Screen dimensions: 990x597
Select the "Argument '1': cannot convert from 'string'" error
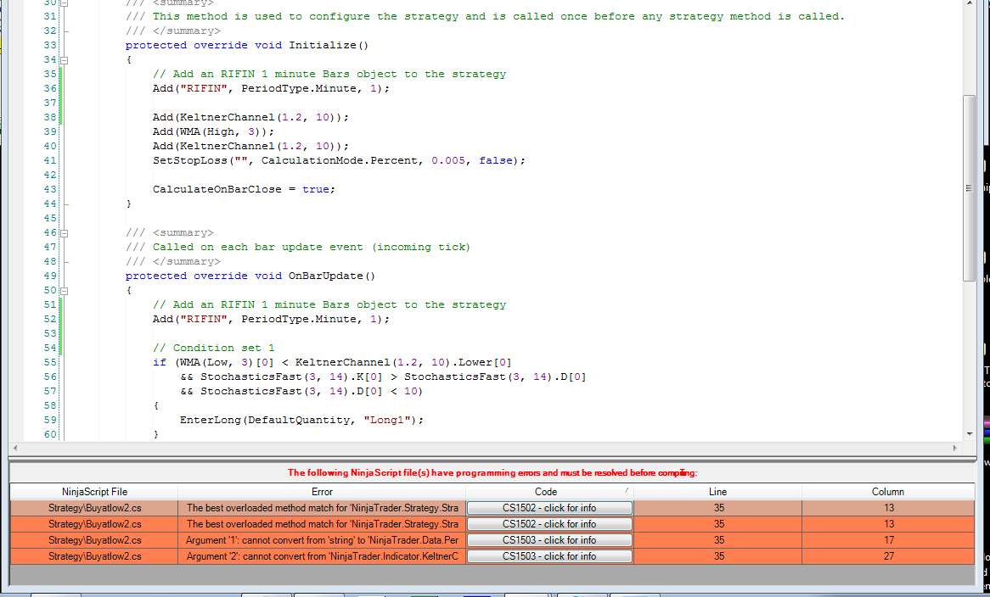coord(322,540)
